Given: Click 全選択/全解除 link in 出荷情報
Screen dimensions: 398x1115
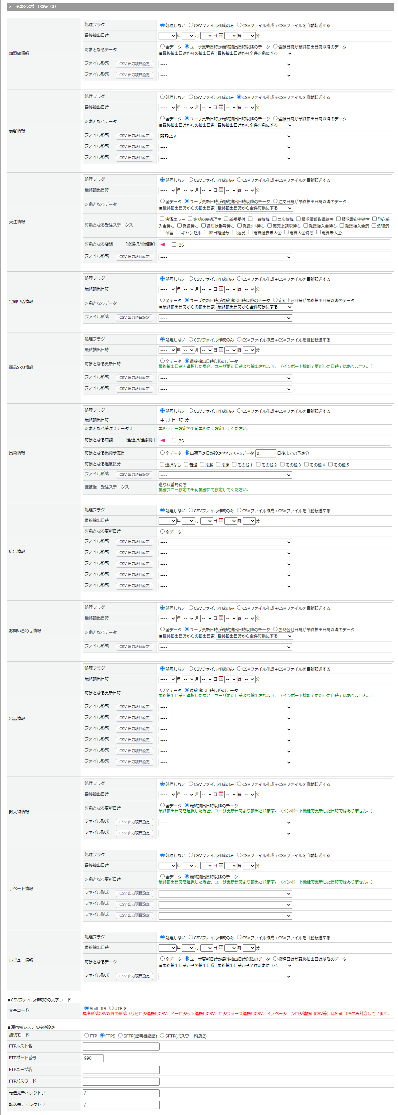Looking at the screenshot, I should [x=140, y=440].
